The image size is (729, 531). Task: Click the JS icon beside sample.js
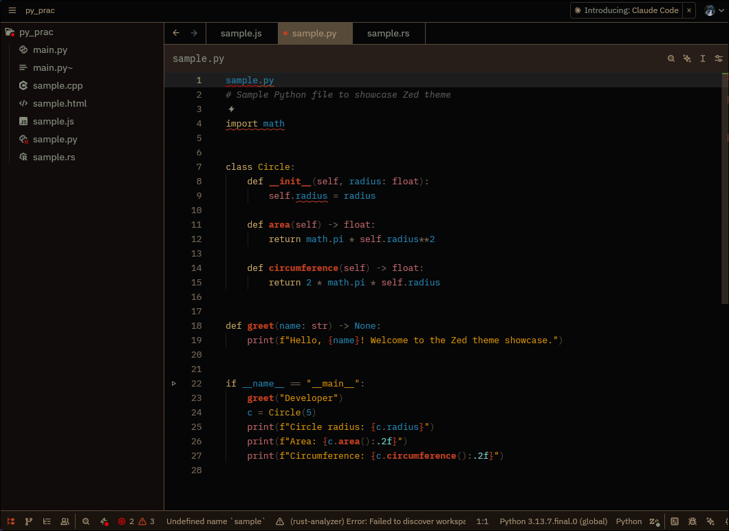coord(23,121)
